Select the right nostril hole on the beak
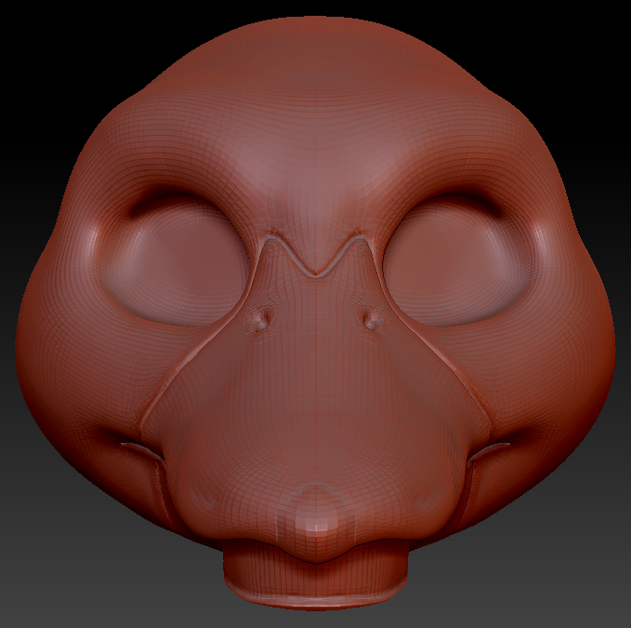The height and width of the screenshot is (628, 631). (x=370, y=319)
